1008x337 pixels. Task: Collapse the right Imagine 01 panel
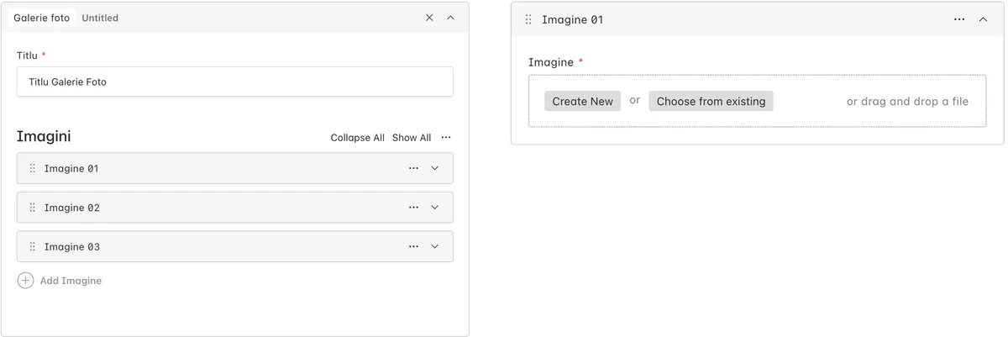click(983, 19)
